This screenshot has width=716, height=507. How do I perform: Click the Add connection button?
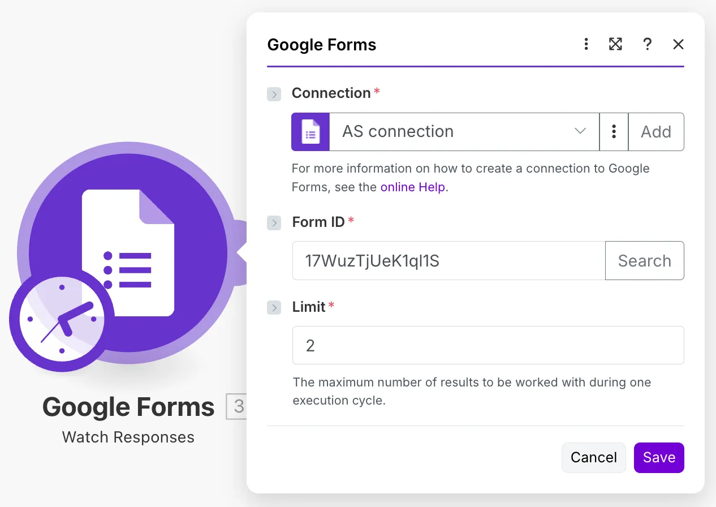656,132
